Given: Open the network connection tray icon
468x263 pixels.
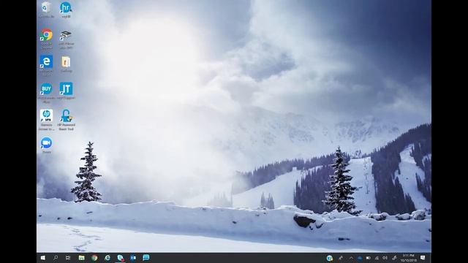Looking at the screenshot, I should coord(377,258).
